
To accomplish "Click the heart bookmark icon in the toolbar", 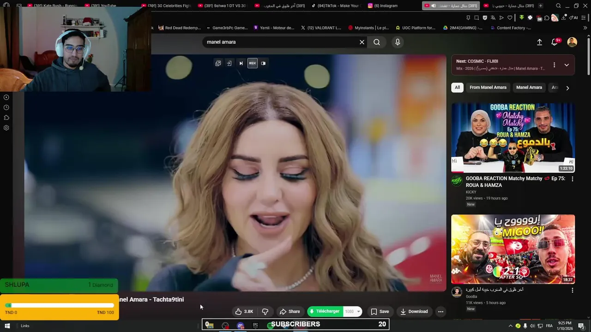I will coord(510,18).
